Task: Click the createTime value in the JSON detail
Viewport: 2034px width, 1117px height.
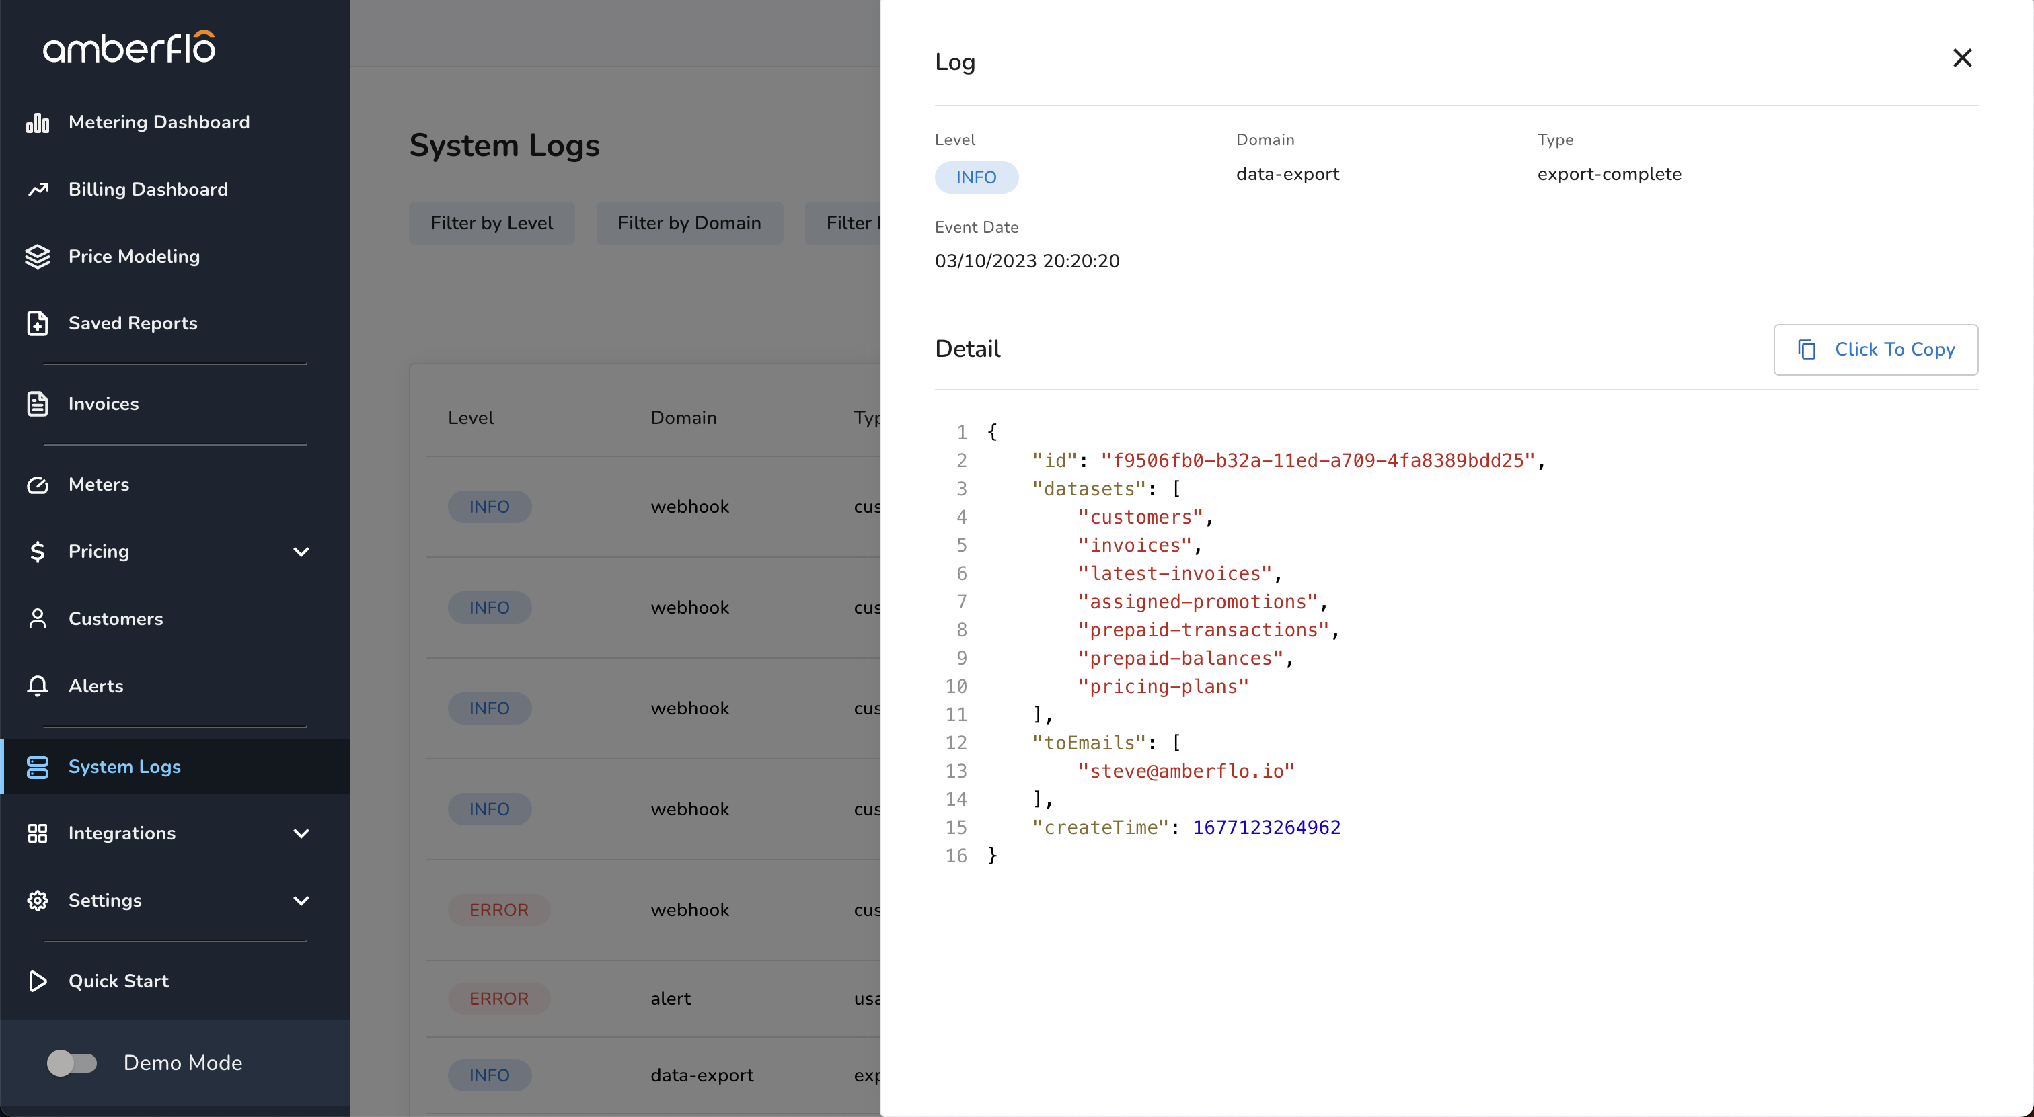Action: pos(1266,827)
